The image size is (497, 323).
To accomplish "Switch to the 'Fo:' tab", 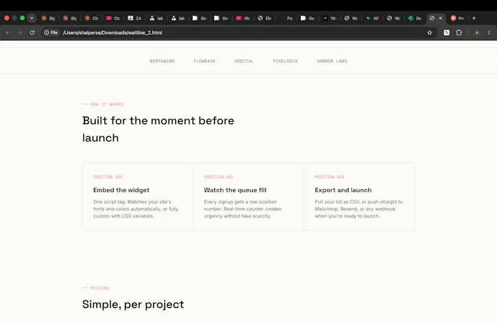I will [x=287, y=18].
